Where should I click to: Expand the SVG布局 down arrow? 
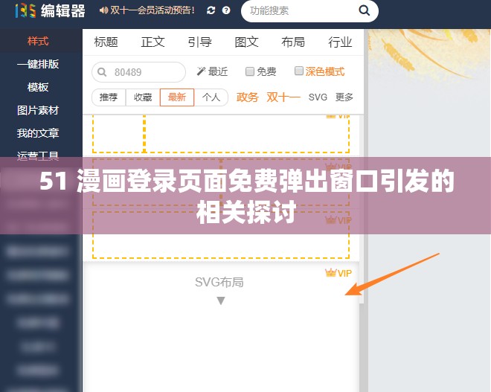[221, 301]
